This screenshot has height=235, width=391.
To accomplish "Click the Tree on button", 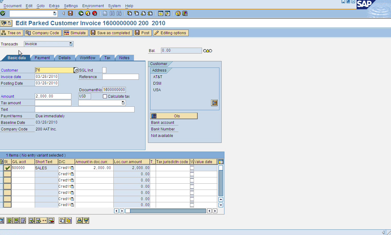I will (x=12, y=33).
